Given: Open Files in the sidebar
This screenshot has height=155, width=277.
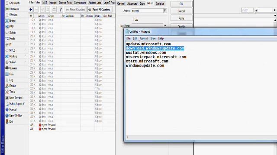Looking at the screenshot, I should pos(10,74).
